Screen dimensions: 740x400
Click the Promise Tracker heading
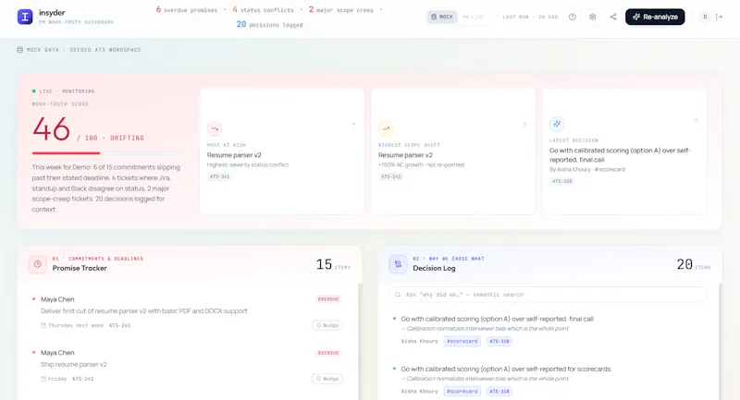(80, 268)
